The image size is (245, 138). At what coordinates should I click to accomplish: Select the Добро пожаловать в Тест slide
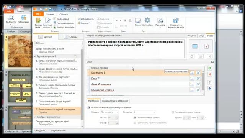(x=57, y=50)
